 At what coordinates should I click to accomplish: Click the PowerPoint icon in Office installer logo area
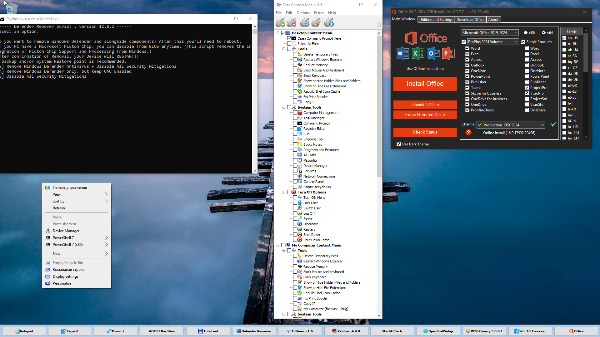pos(448,54)
